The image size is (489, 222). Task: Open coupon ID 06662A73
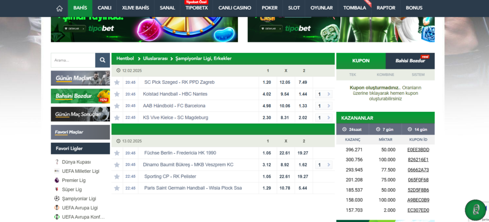(418, 170)
